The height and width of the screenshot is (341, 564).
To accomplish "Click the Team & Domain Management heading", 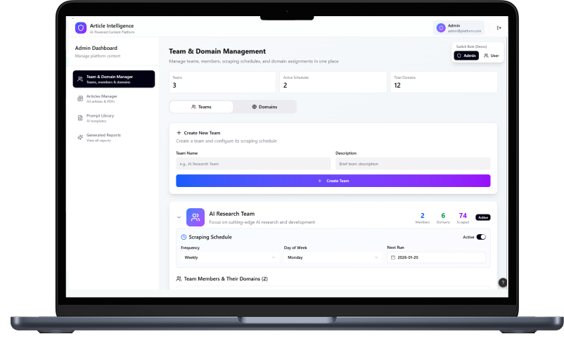I will (x=217, y=51).
